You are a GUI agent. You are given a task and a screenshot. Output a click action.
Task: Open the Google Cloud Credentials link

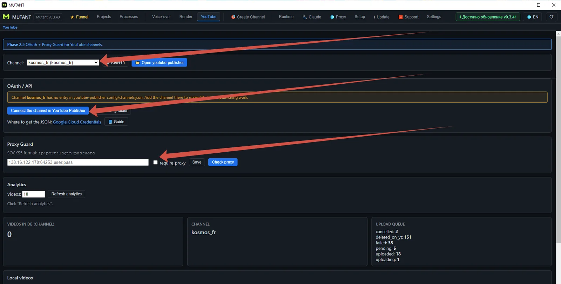pos(77,122)
